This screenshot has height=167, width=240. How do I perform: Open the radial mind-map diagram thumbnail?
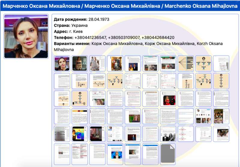[x=186, y=63]
